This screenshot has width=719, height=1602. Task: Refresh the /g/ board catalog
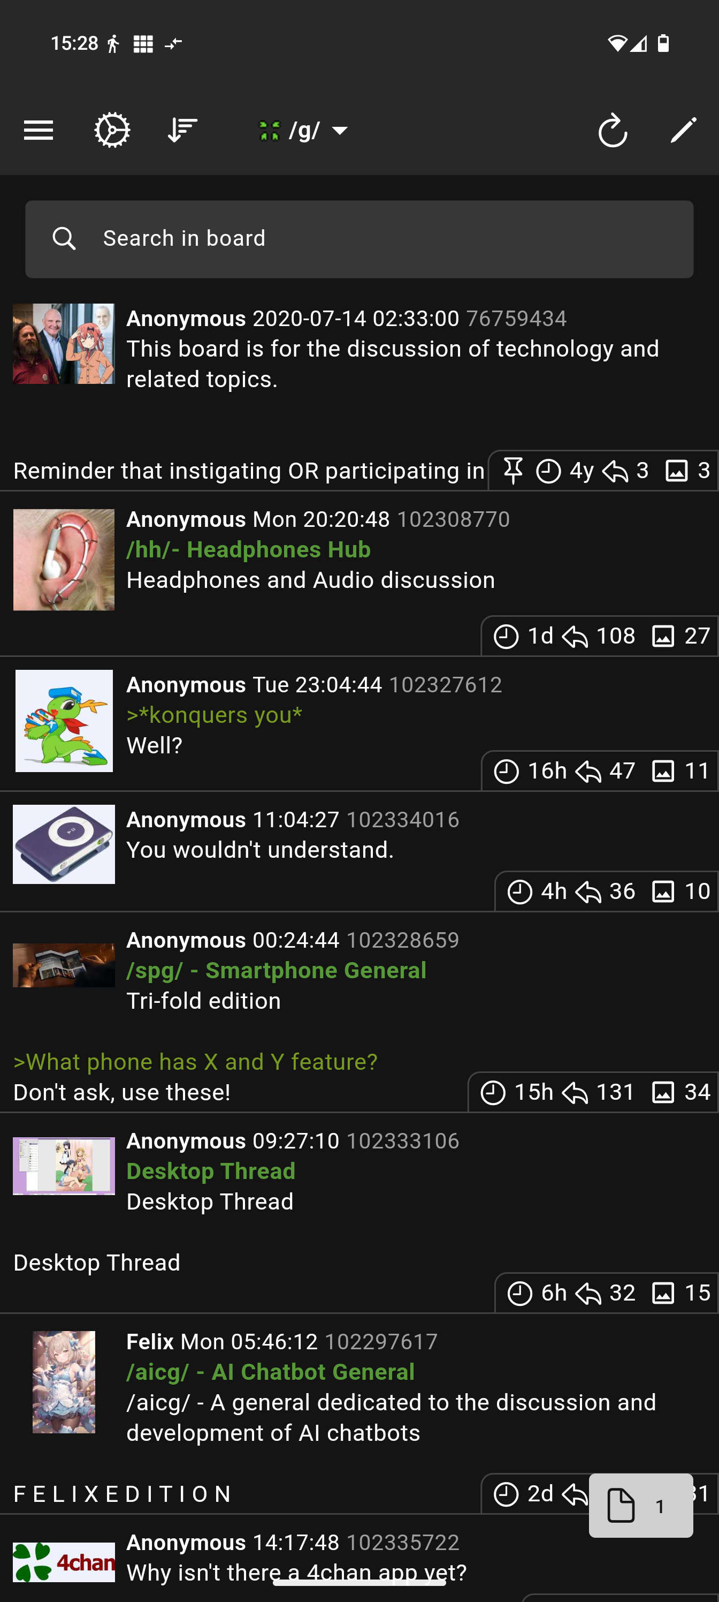pos(613,131)
